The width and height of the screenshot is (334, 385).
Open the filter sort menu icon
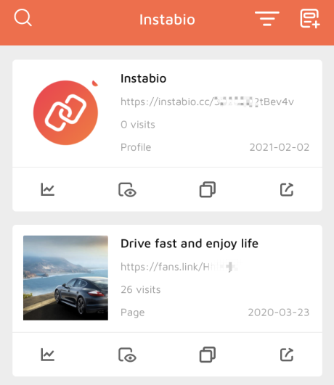pyautogui.click(x=267, y=18)
